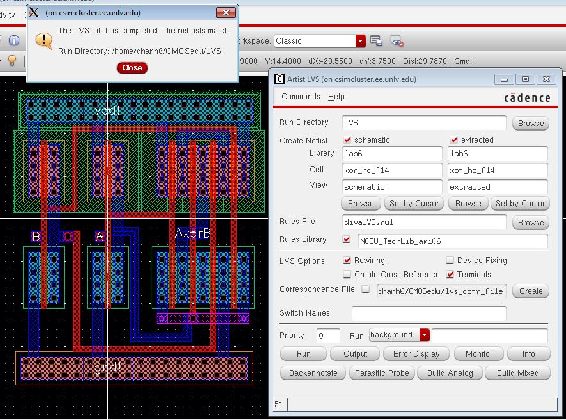Uncheck the schematic netlist checkbox

pos(347,140)
